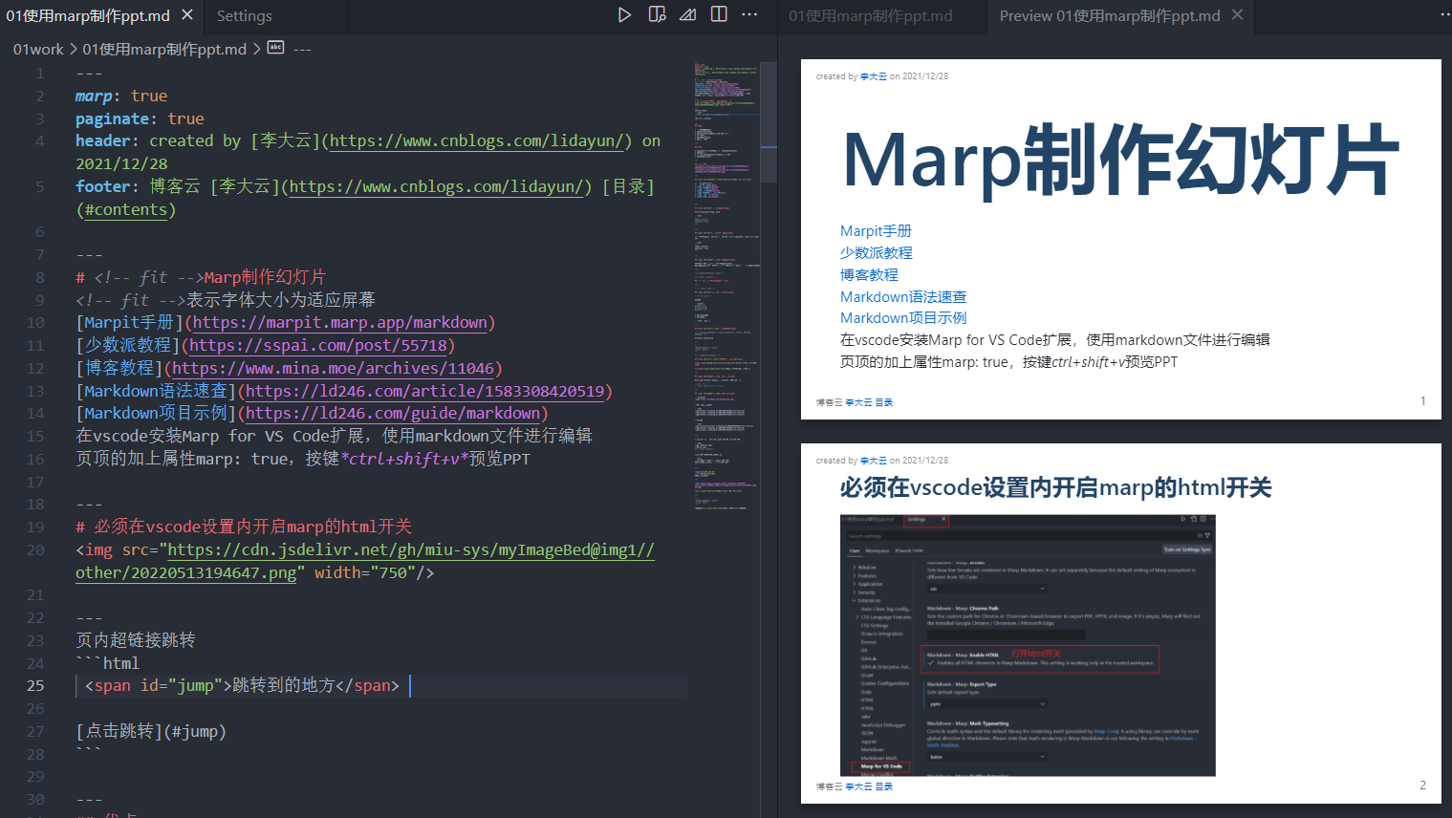The width and height of the screenshot is (1452, 818).
Task: Open the 01使用marp制作ppt.md breadcrumb file
Action: pyautogui.click(x=164, y=49)
